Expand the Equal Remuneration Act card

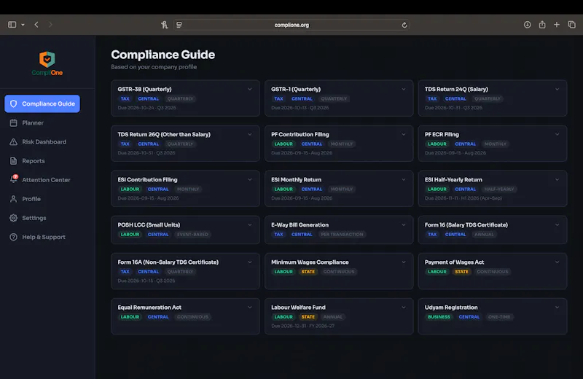[250, 308]
